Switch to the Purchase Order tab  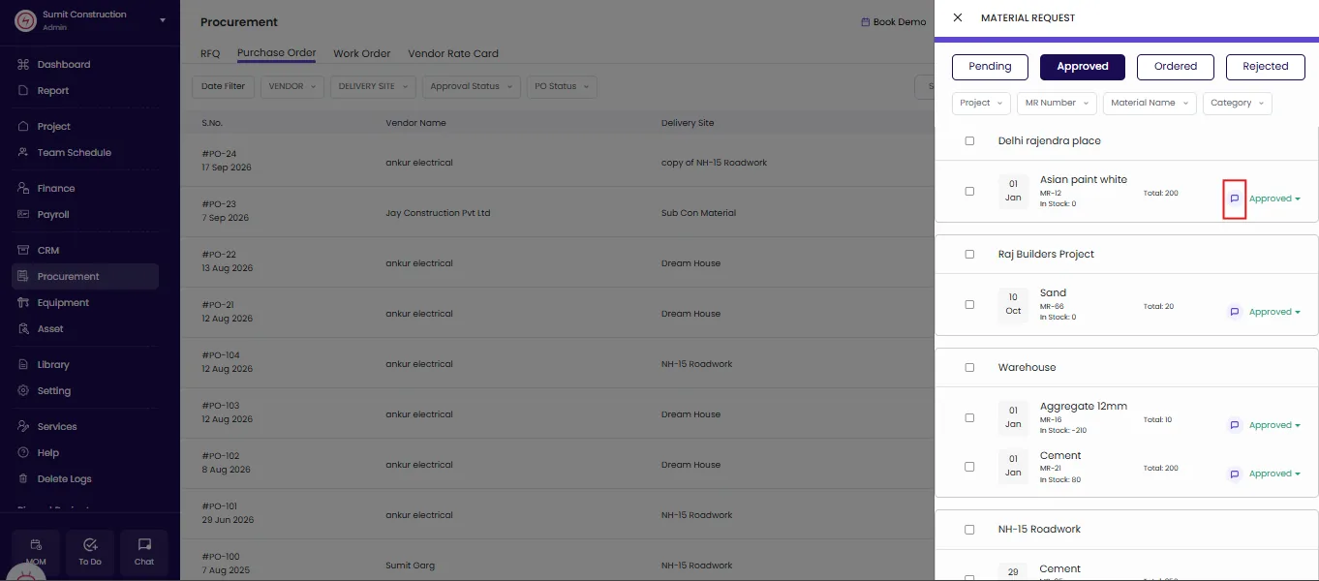click(x=277, y=53)
